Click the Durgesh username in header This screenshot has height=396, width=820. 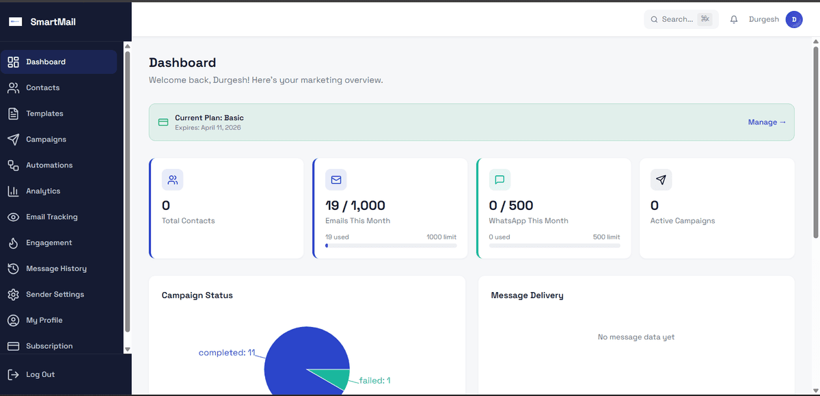[764, 20]
